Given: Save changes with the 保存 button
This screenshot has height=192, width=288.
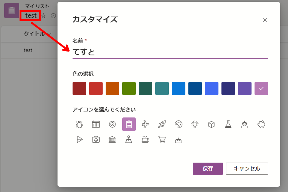Looking at the screenshot, I should [208, 169].
